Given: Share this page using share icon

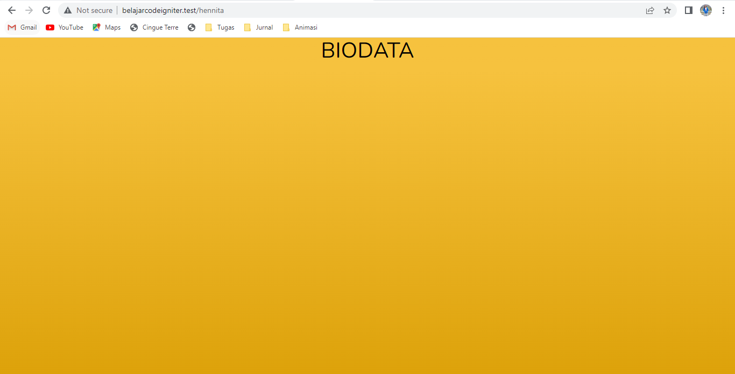Looking at the screenshot, I should coord(650,10).
